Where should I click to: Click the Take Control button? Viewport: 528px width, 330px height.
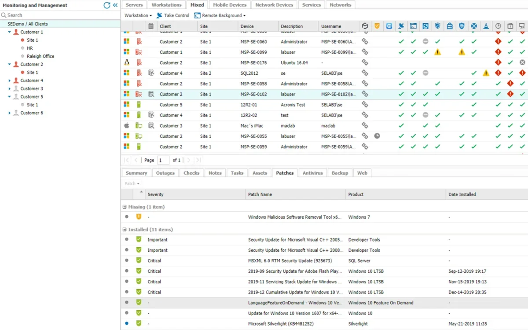coord(173,15)
